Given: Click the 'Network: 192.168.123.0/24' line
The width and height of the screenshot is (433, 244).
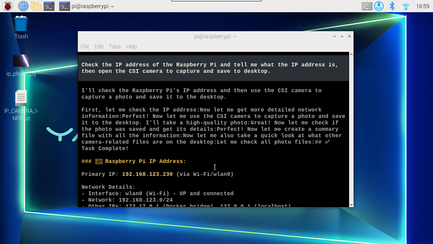Looking at the screenshot, I should point(127,200).
